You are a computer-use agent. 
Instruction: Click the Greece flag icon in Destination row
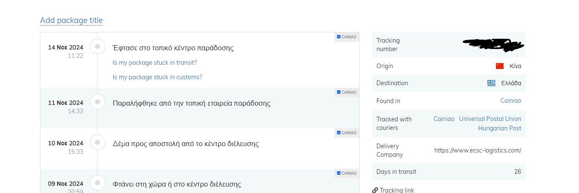(x=491, y=83)
